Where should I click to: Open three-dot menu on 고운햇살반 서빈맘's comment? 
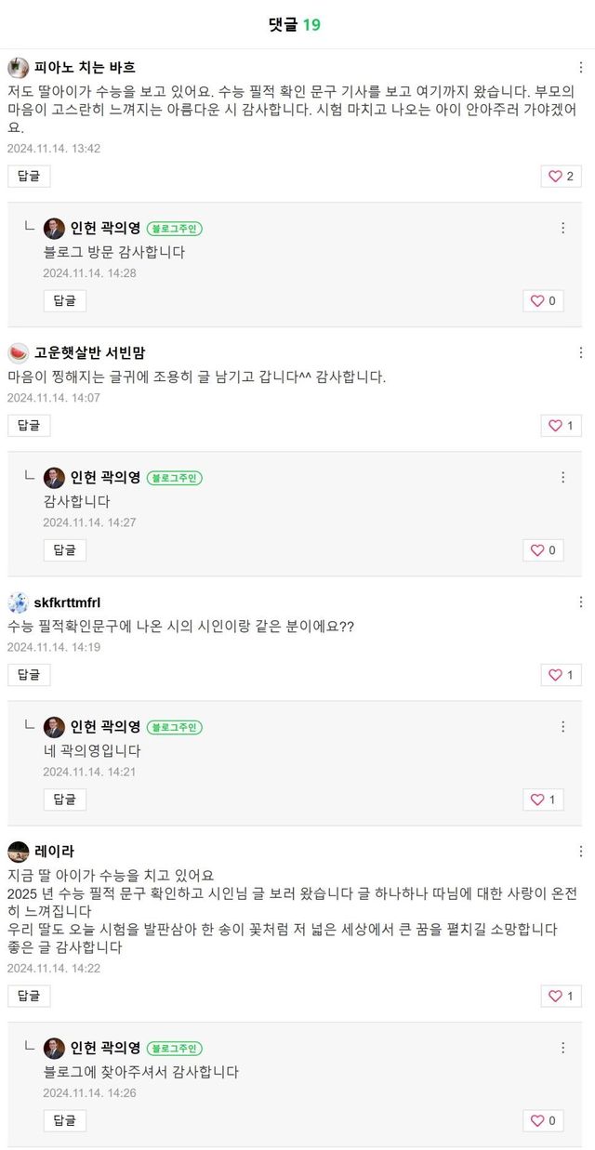pyautogui.click(x=581, y=353)
